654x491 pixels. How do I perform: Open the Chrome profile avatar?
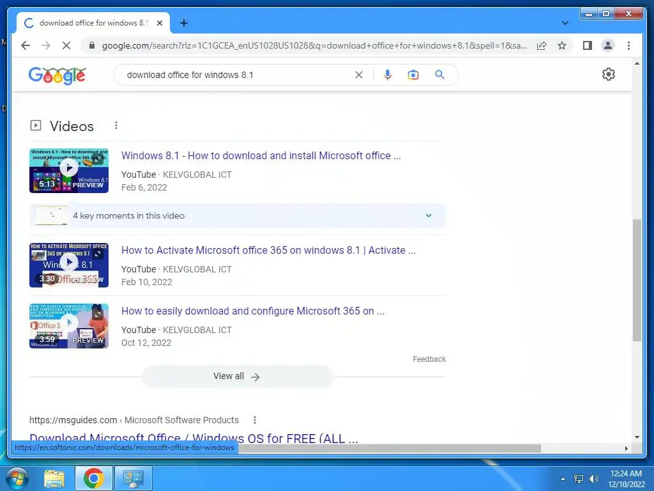(x=608, y=45)
